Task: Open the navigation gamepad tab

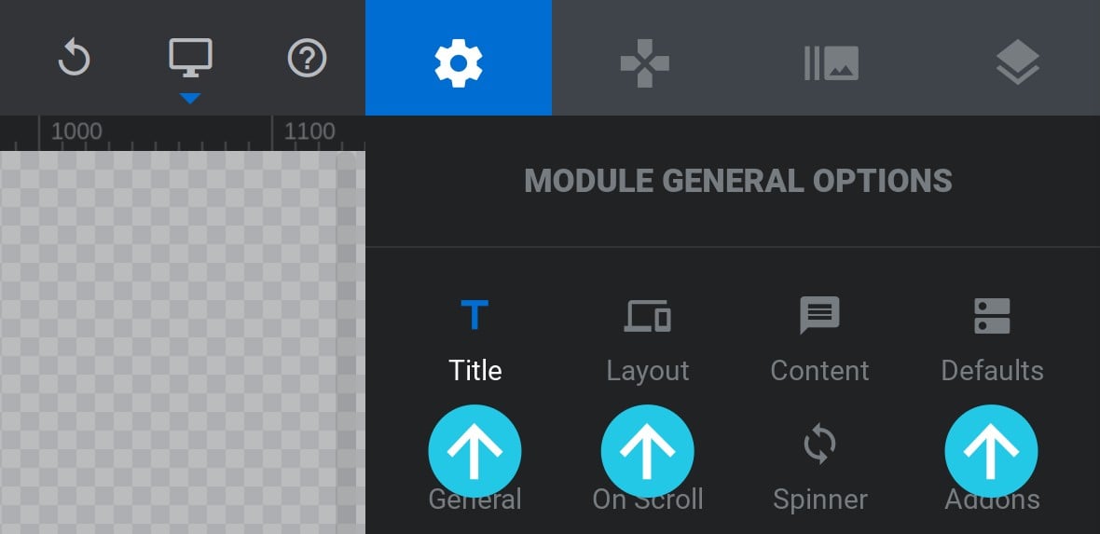Action: pyautogui.click(x=645, y=63)
